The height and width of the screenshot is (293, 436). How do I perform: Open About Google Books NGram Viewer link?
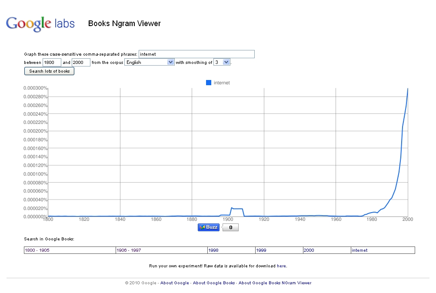275,283
